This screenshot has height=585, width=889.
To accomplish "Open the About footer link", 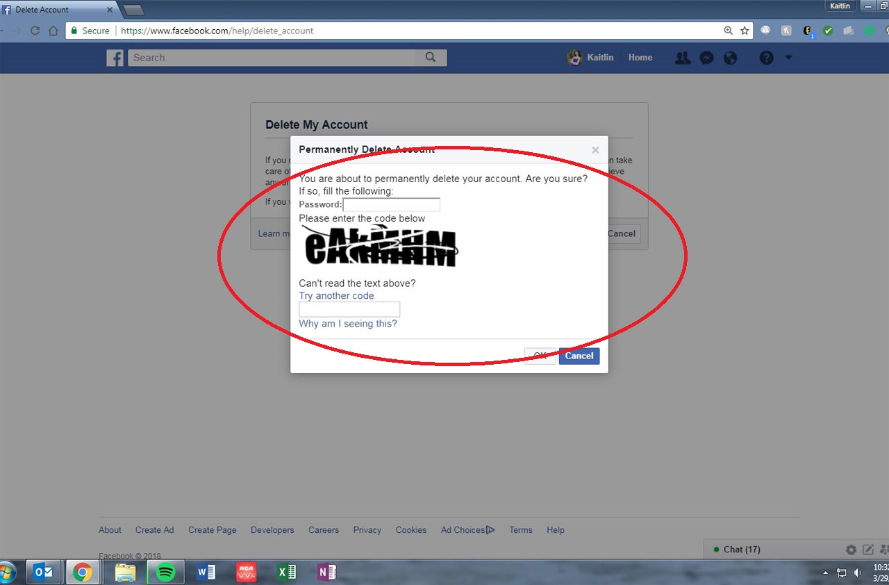I will coord(110,530).
